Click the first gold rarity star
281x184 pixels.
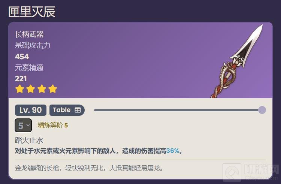click(20, 89)
